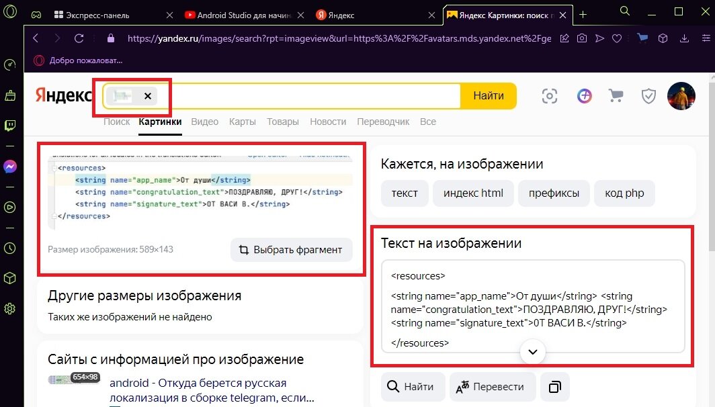Open GX Control speedometer sidebar icon
The width and height of the screenshot is (715, 407).
pos(10,65)
